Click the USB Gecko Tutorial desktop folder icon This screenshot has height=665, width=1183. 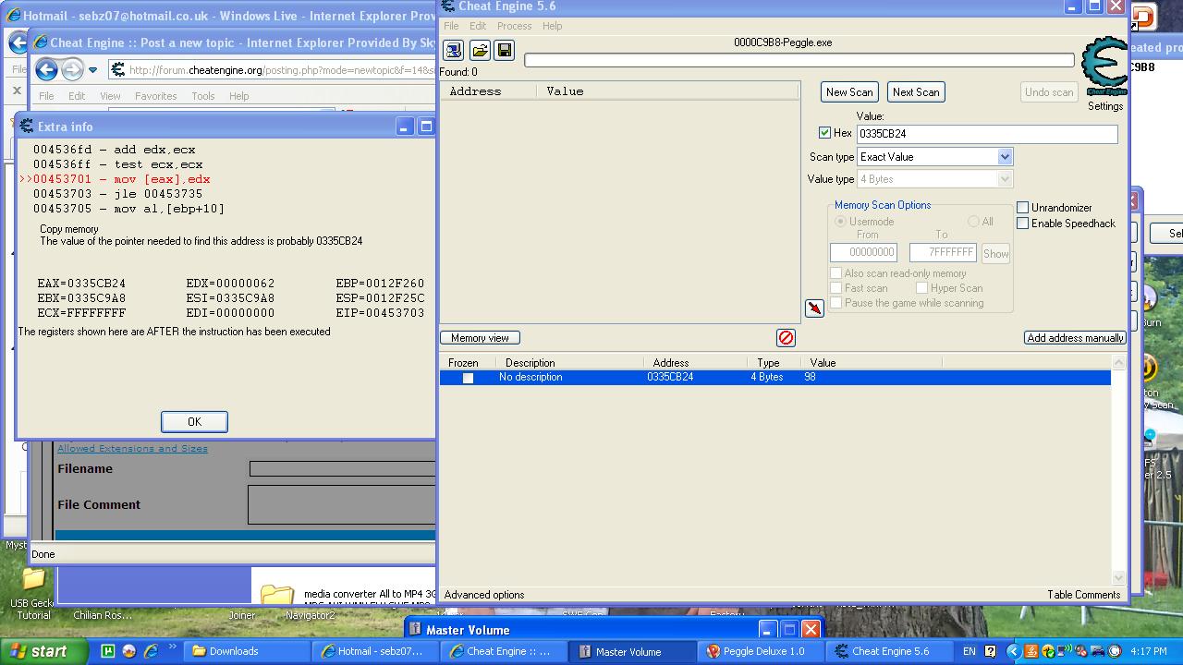click(34, 580)
